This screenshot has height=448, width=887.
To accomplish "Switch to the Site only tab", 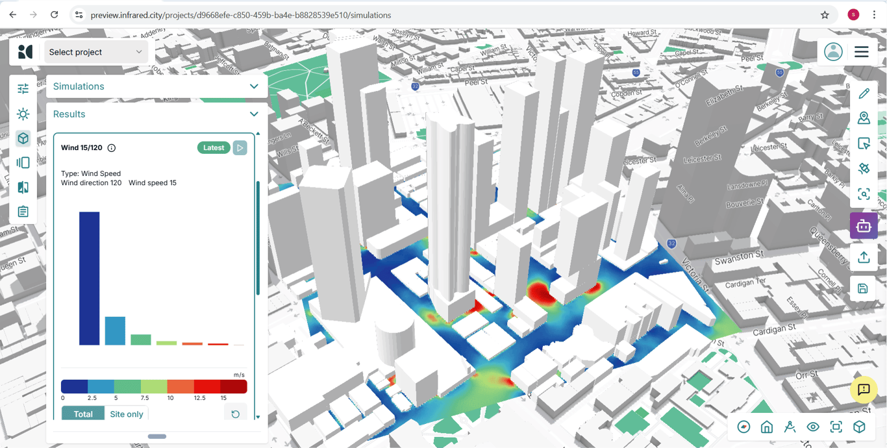I will [x=127, y=414].
